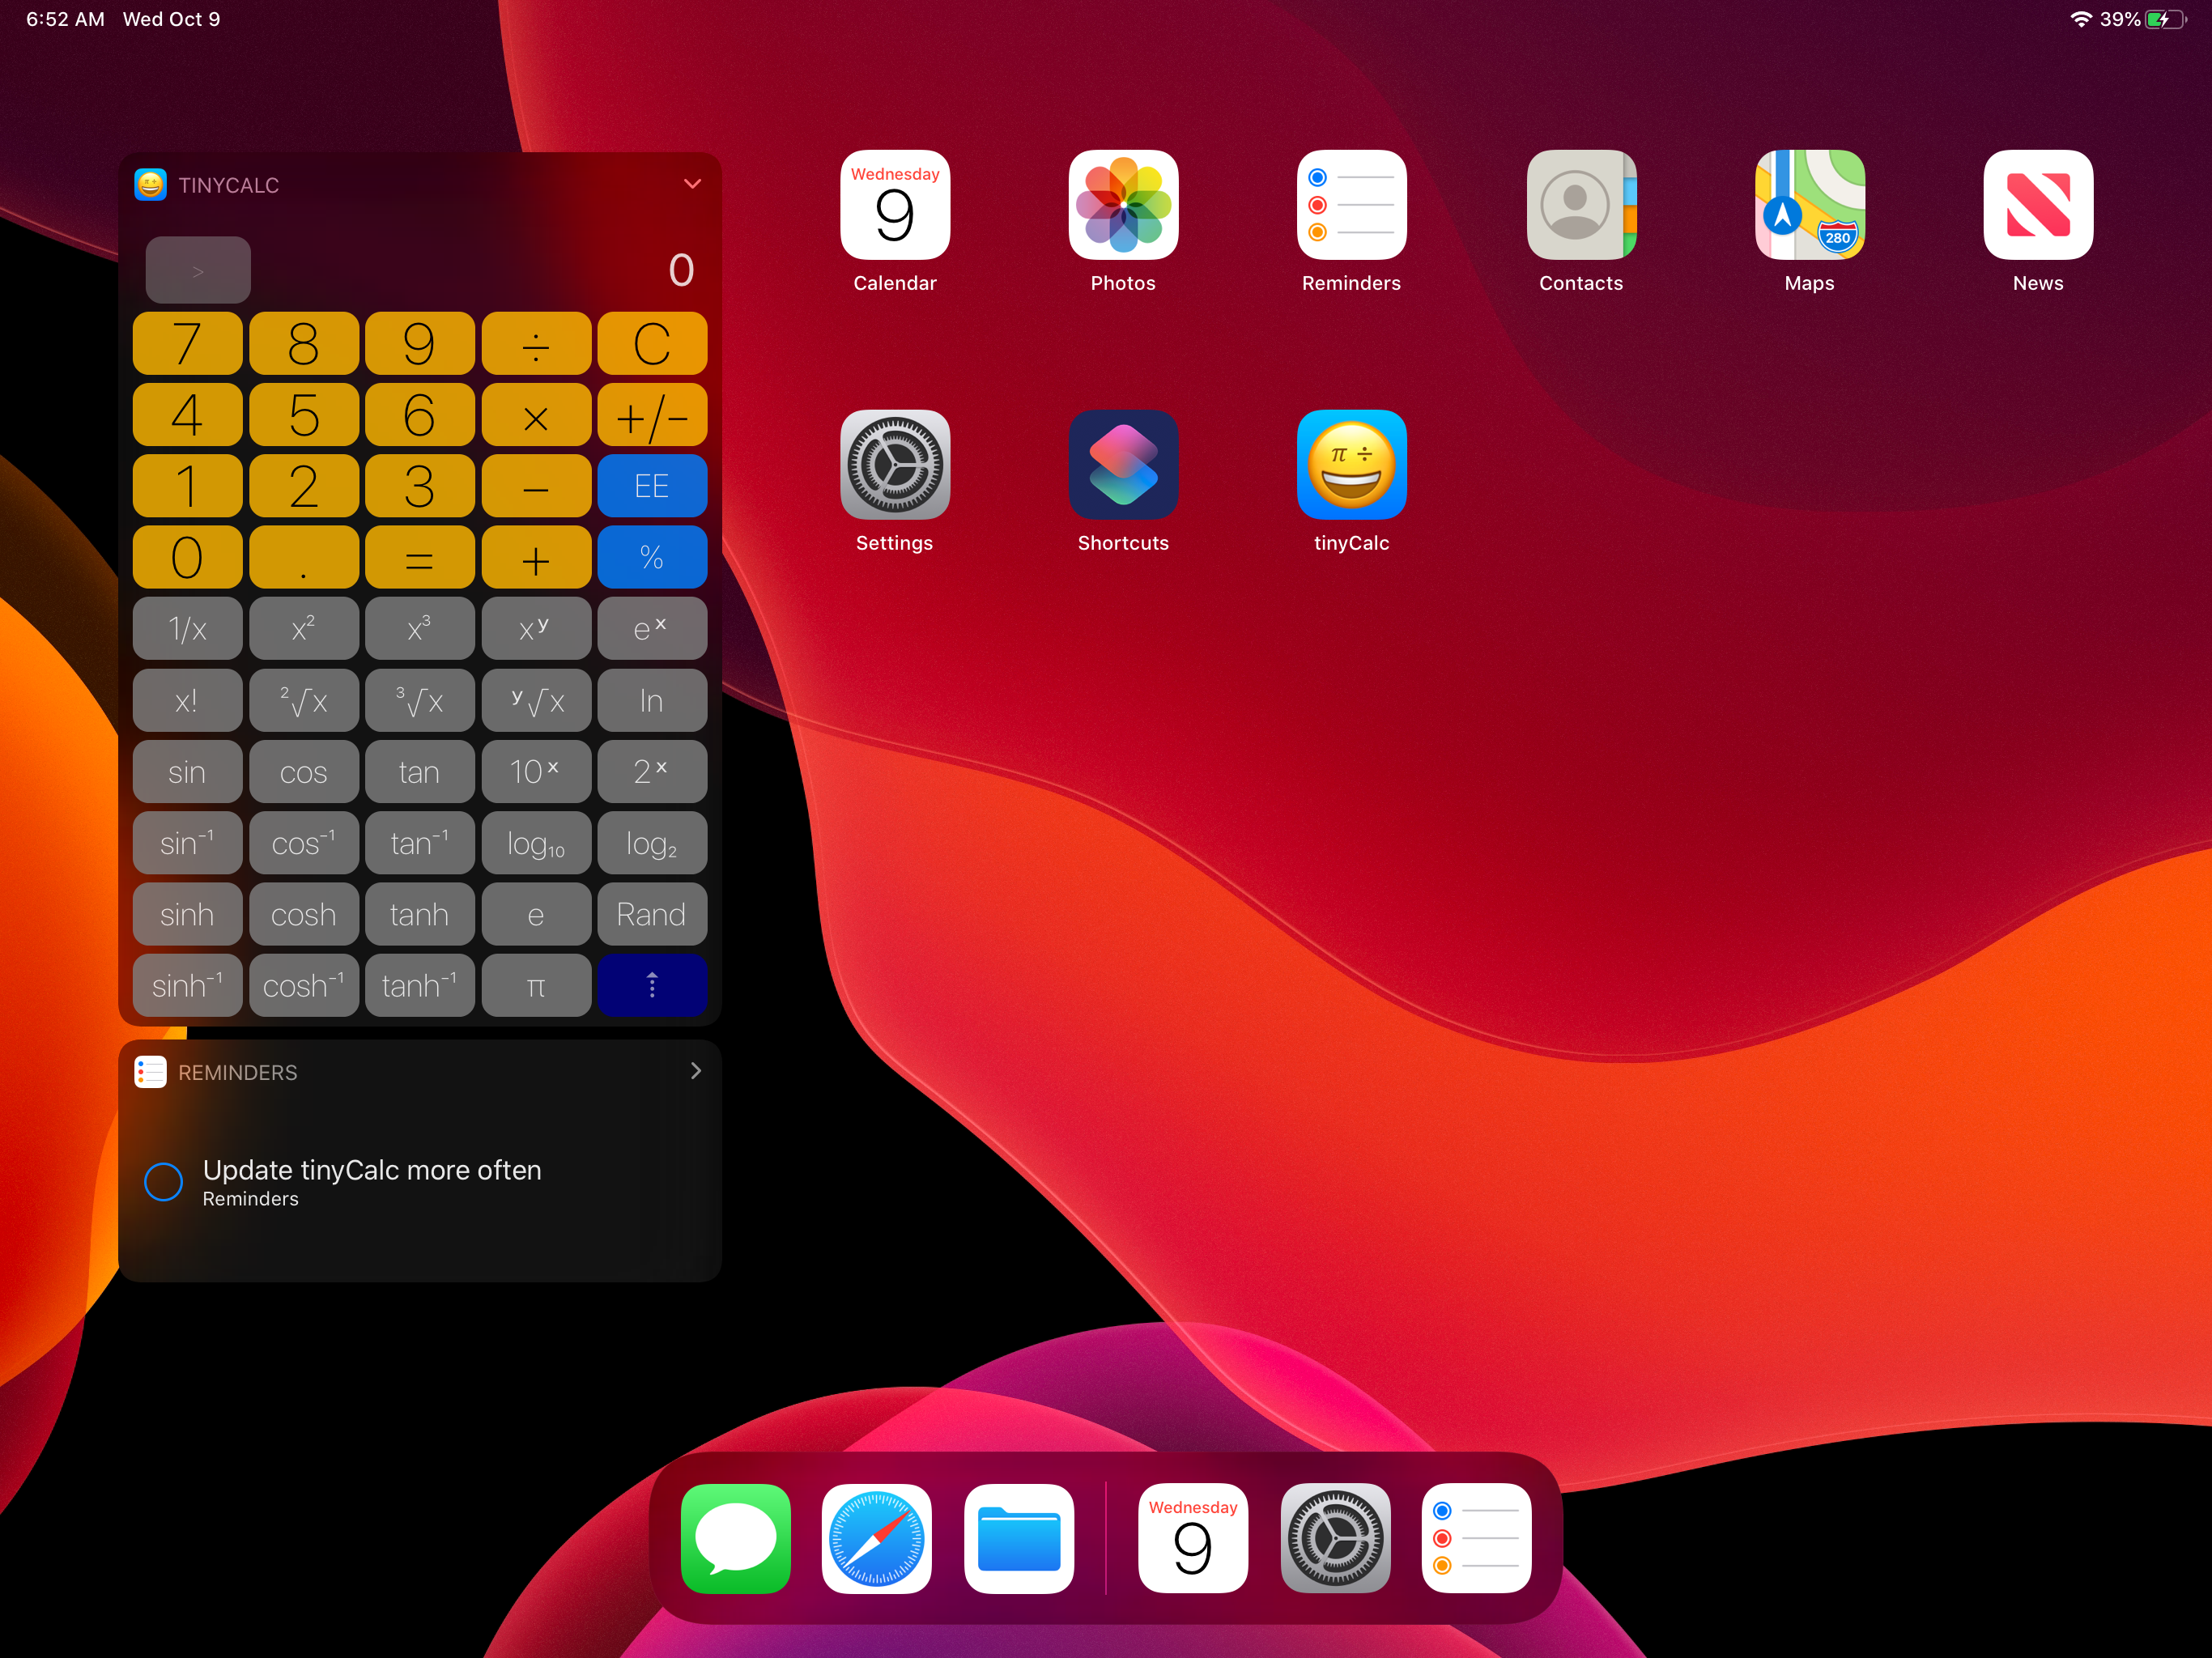The image size is (2212, 1658).
Task: Open Messages in the dock
Action: [736, 1538]
